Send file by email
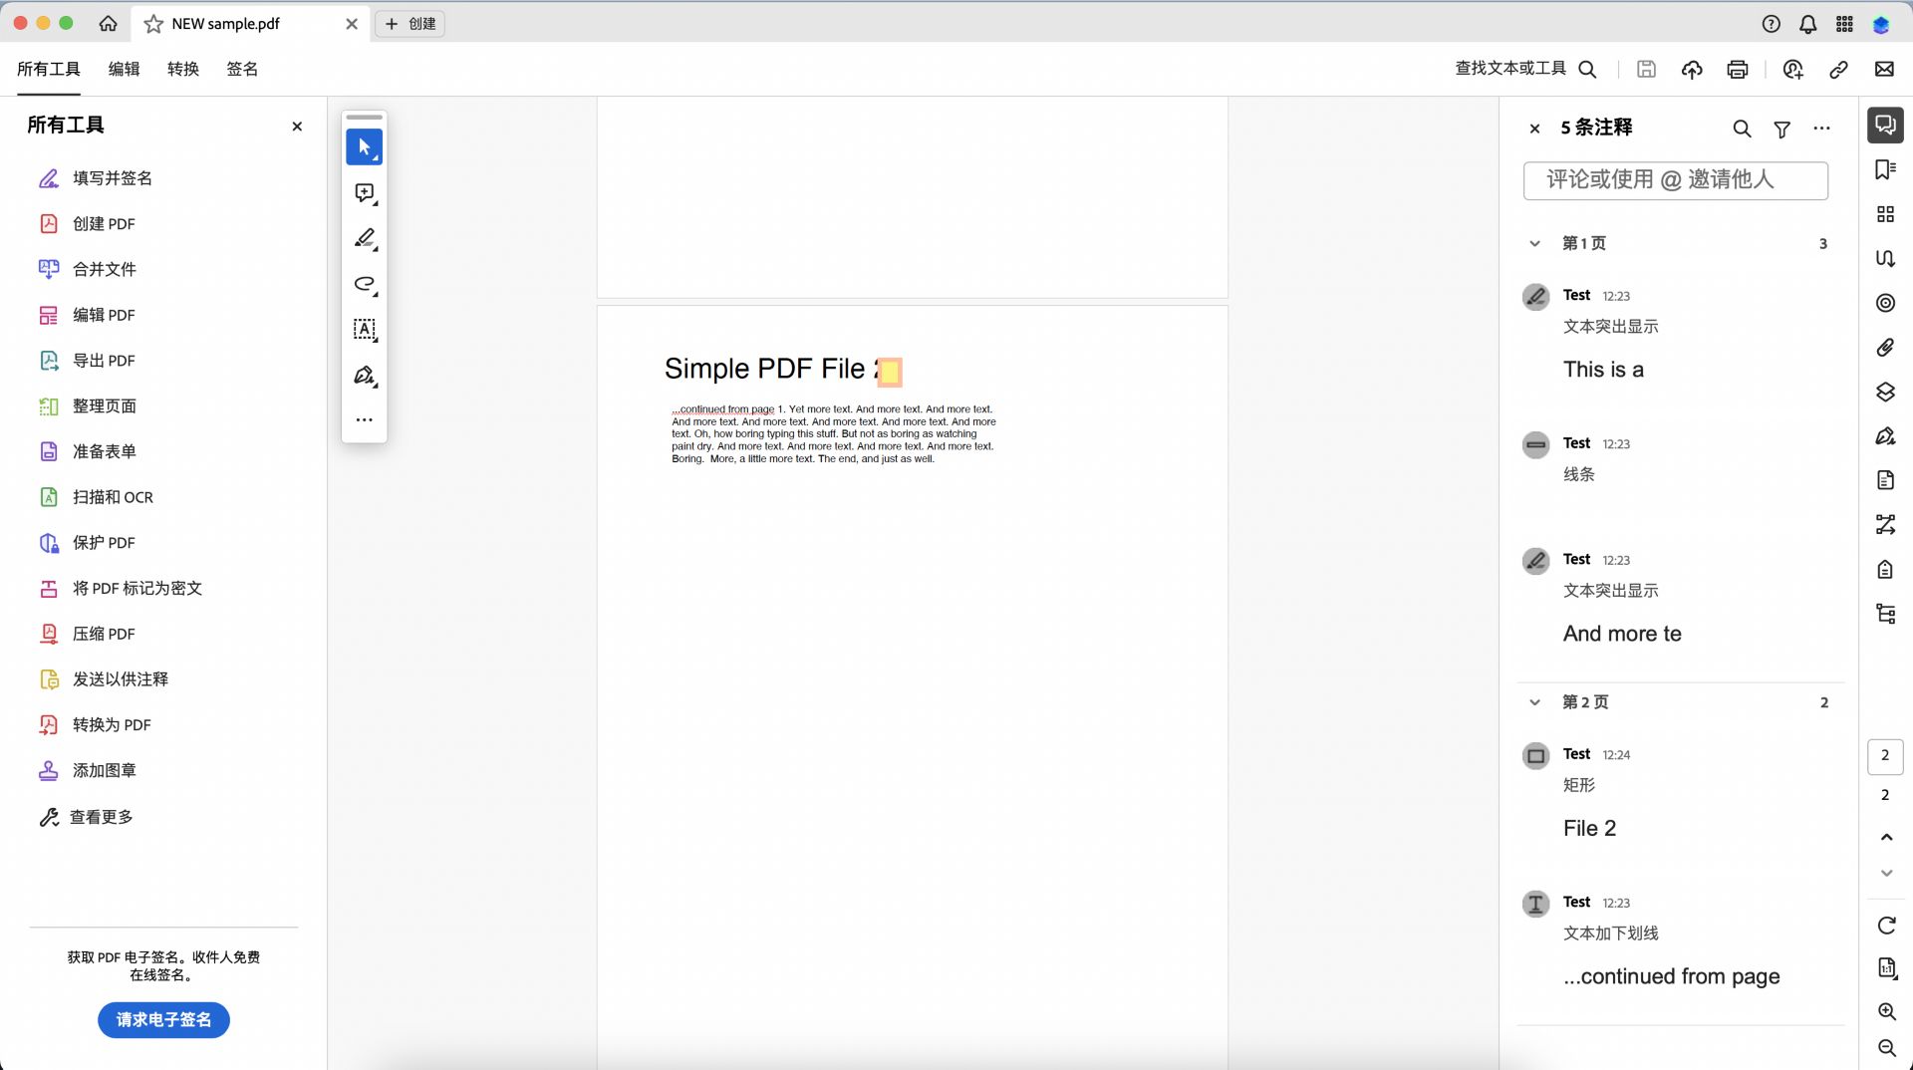This screenshot has width=1913, height=1070. pyautogui.click(x=1884, y=69)
